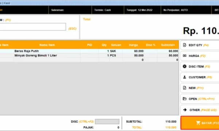
Task: Click the Customer person icon
Action: (184, 77)
